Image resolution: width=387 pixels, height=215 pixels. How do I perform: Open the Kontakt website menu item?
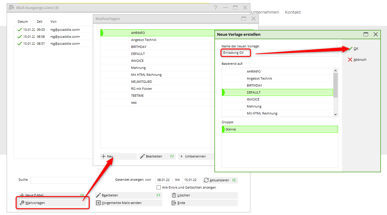pyautogui.click(x=293, y=12)
